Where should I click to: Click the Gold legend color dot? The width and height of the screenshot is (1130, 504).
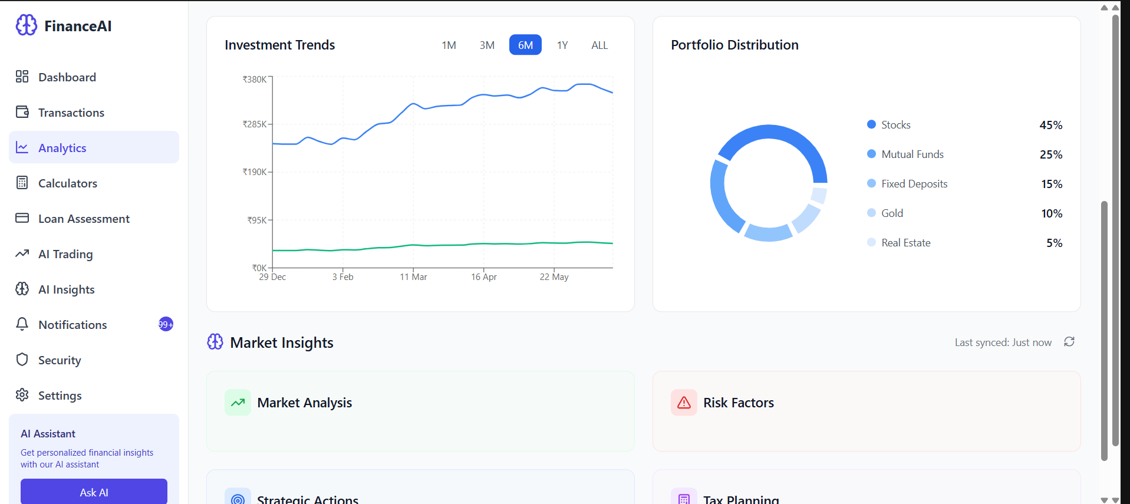tap(871, 213)
